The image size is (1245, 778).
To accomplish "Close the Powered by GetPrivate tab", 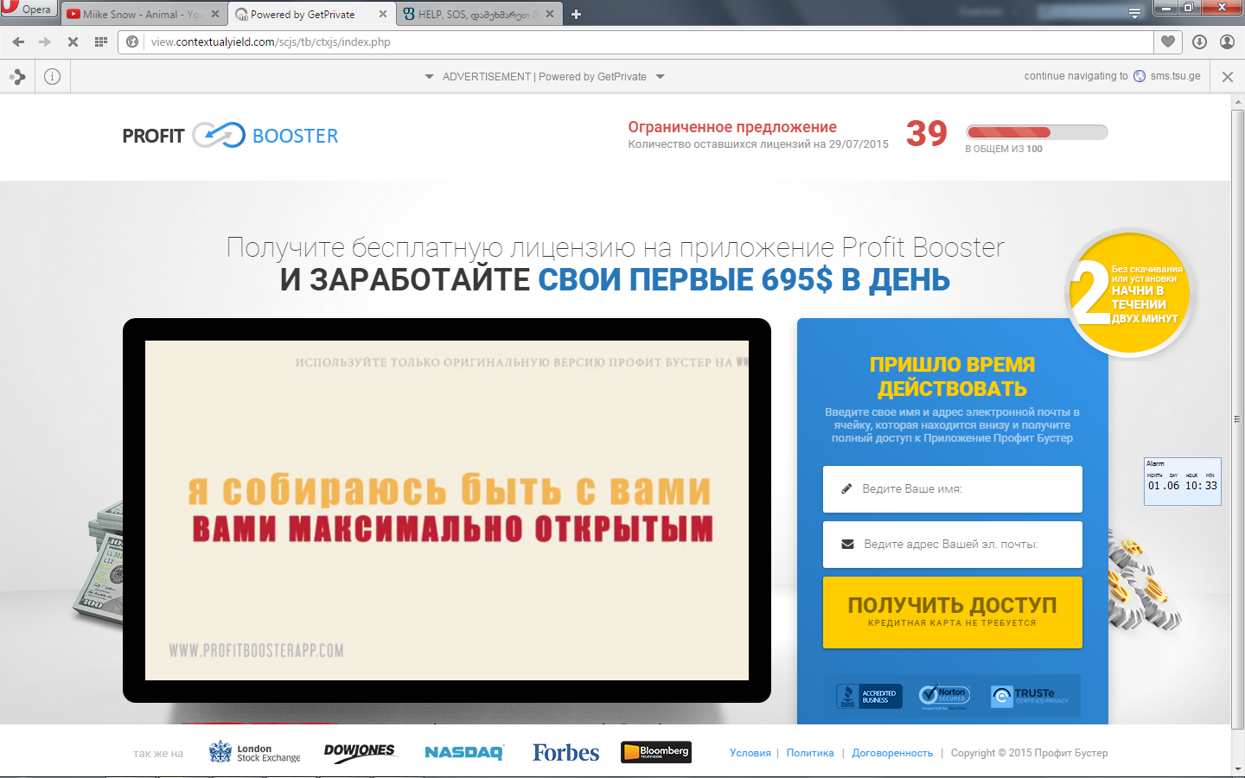I will (383, 14).
